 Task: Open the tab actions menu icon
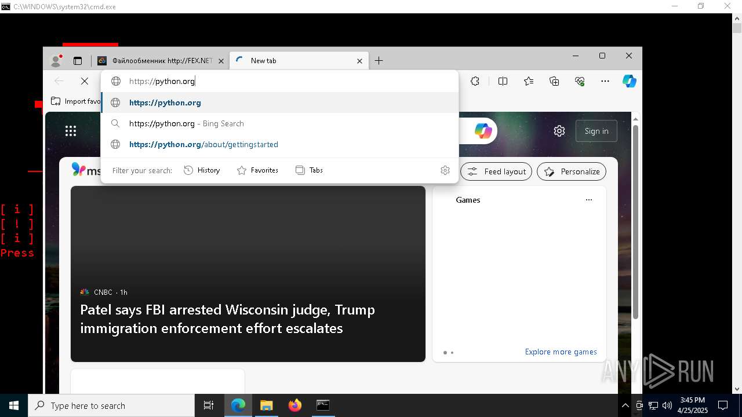[x=78, y=61]
